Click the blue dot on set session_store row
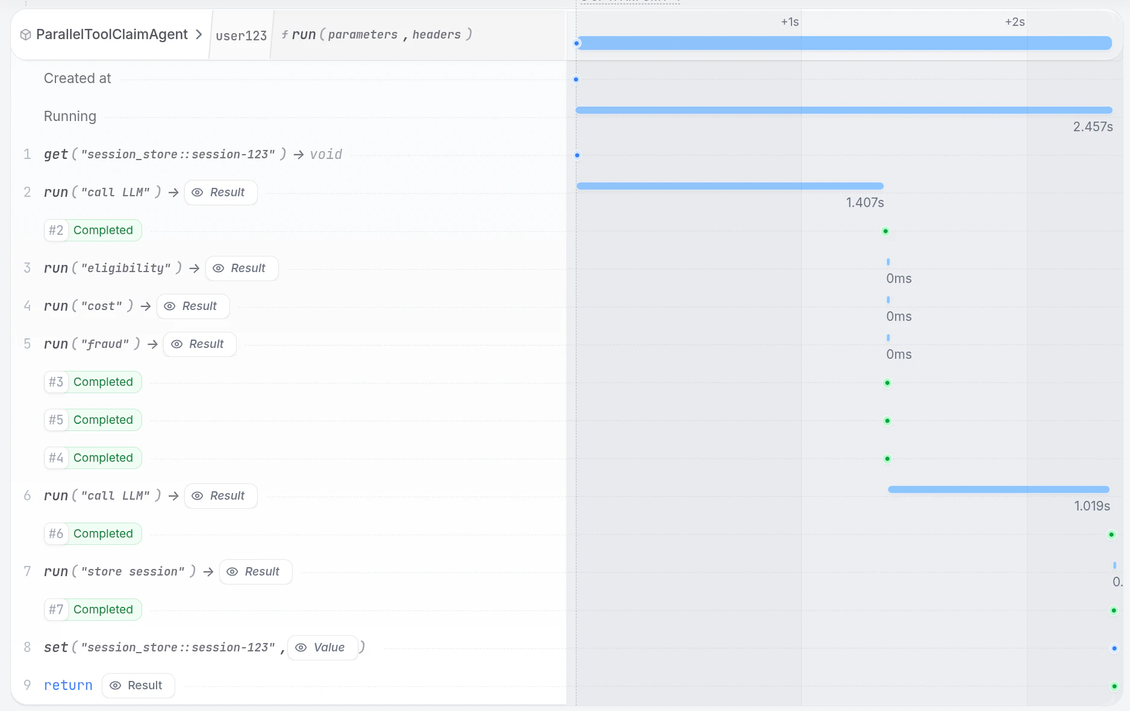Image resolution: width=1130 pixels, height=711 pixels. click(1114, 648)
